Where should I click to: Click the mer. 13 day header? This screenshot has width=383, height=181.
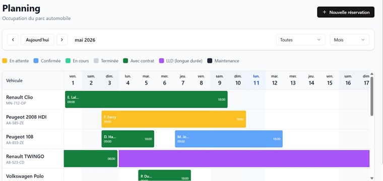click(293, 80)
